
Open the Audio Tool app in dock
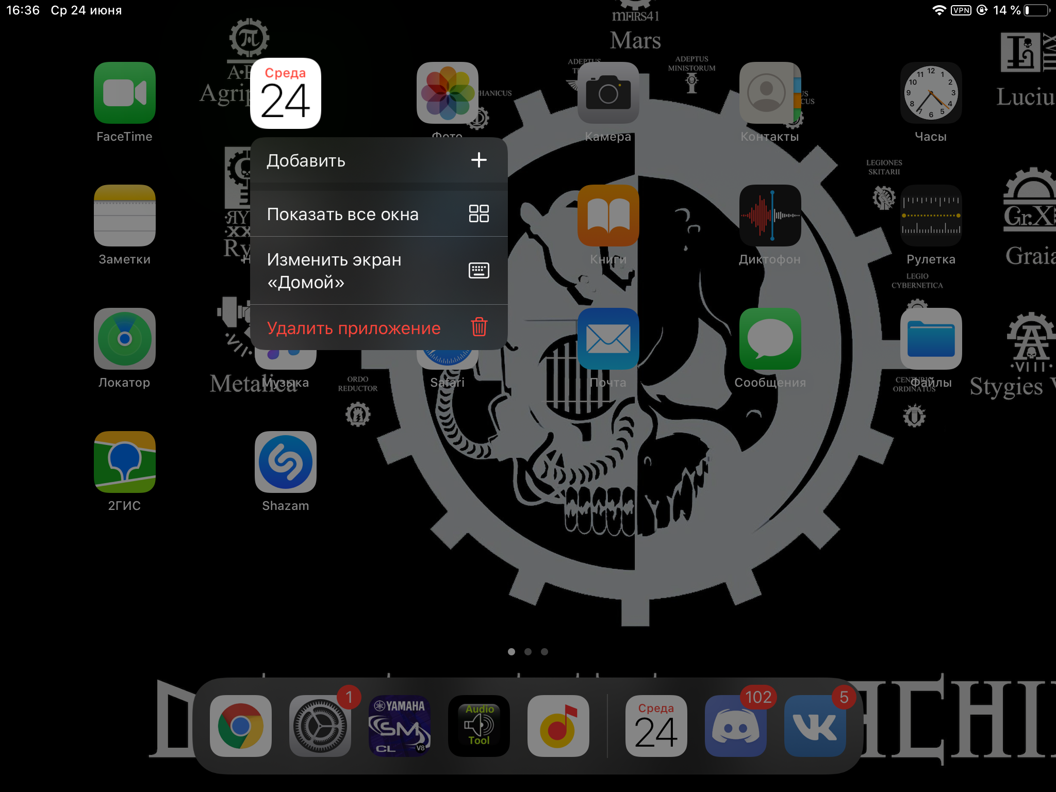(x=478, y=726)
